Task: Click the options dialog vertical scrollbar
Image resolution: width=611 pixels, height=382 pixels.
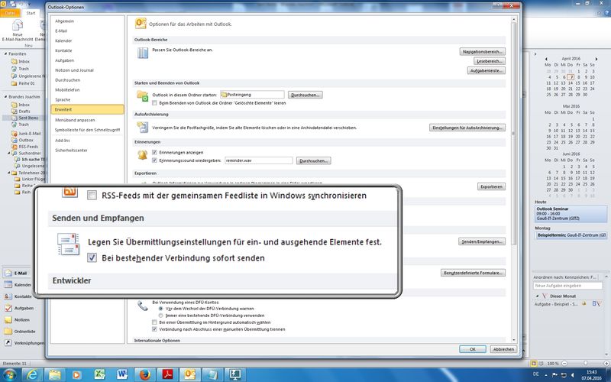Action: pos(513,132)
